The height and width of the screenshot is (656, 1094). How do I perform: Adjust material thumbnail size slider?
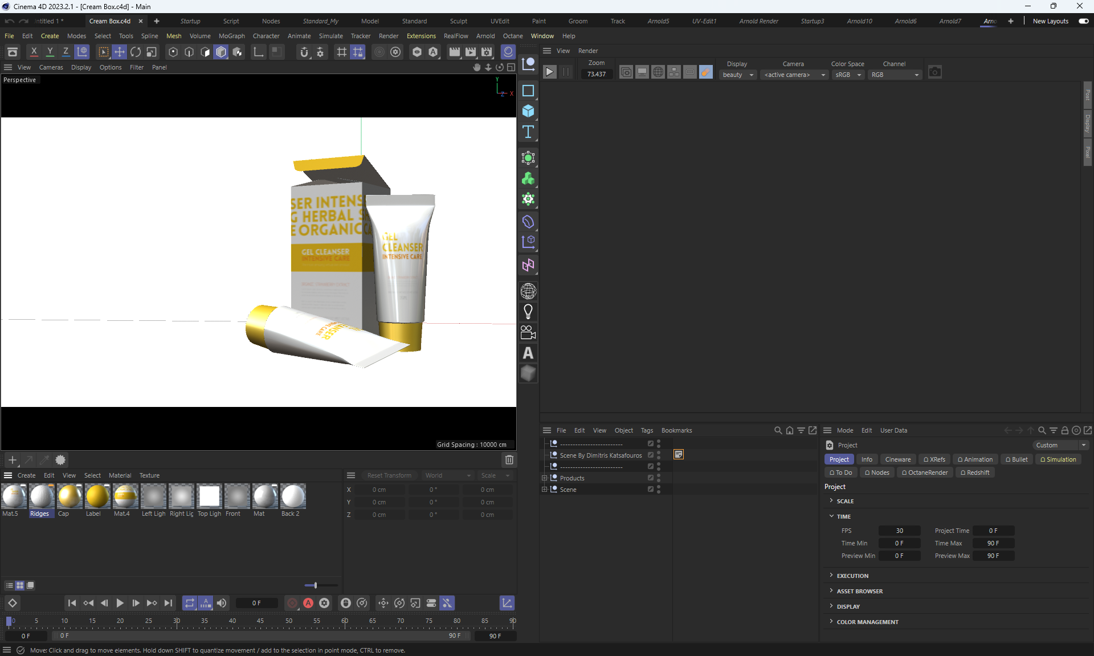[315, 585]
